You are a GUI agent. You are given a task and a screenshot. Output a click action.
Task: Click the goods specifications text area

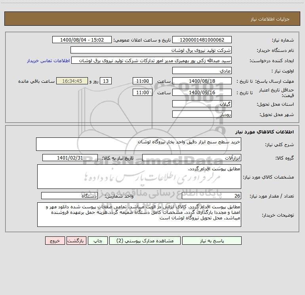139,177
